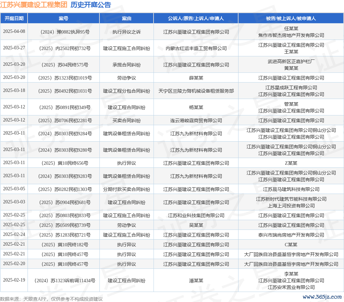Click the date 2025-03-18
The height and width of the screenshot is (302, 344).
pos(14,90)
